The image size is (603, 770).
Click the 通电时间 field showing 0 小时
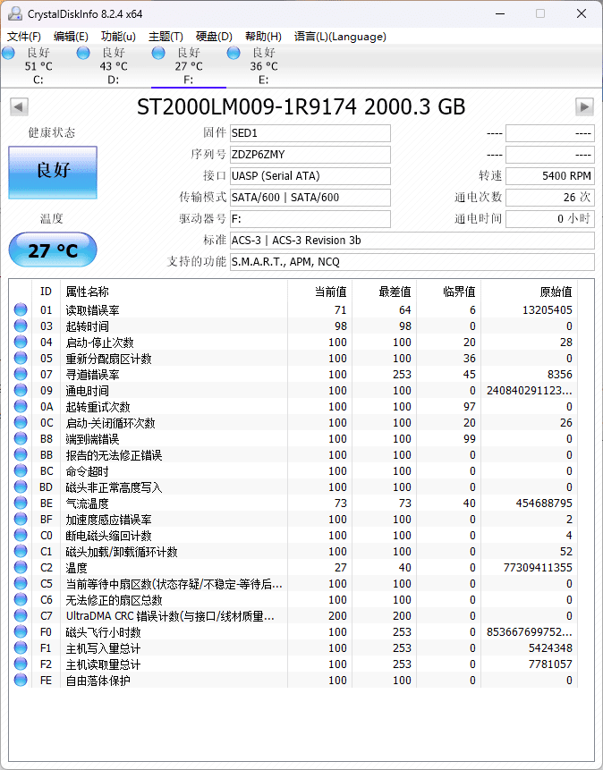550,218
